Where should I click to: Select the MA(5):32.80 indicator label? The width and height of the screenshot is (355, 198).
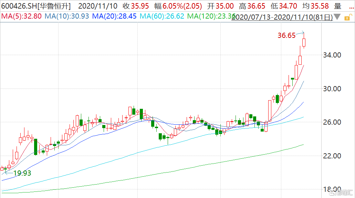(x=21, y=16)
